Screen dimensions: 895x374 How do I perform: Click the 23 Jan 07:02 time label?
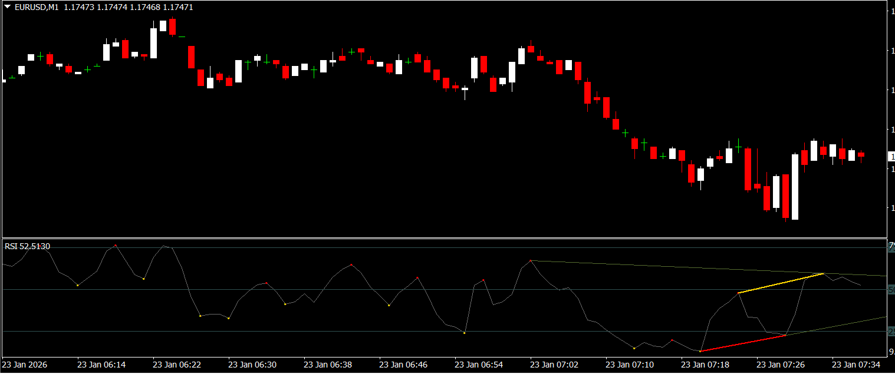pos(554,365)
